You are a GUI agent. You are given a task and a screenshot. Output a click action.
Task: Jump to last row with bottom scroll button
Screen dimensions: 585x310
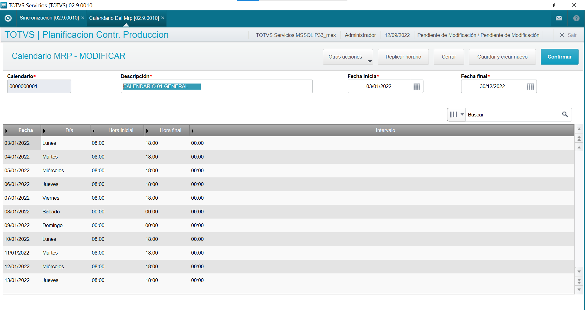click(x=579, y=290)
